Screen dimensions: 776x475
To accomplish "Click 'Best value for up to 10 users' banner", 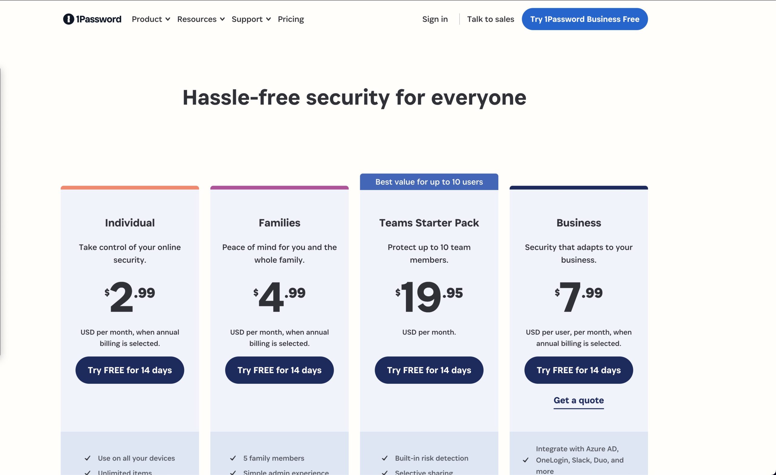I will pos(429,182).
